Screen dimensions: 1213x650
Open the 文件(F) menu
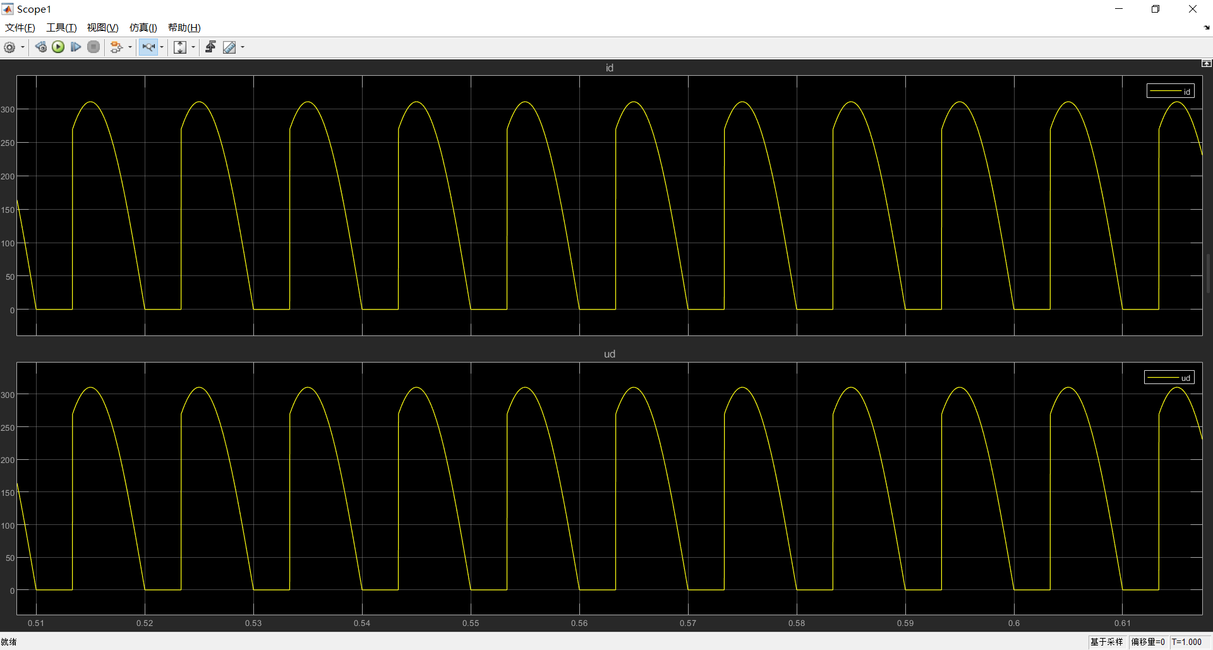[20, 28]
